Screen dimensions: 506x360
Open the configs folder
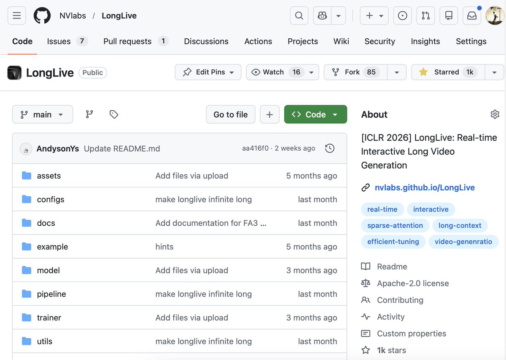[x=51, y=199]
